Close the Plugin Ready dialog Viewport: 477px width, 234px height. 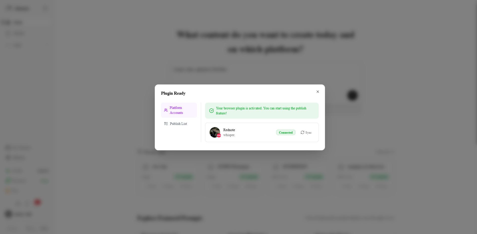[x=317, y=92]
